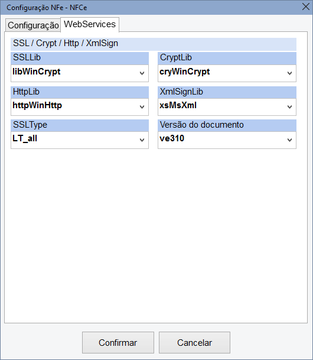
Task: Click the ve310 version value field
Action: pos(227,140)
